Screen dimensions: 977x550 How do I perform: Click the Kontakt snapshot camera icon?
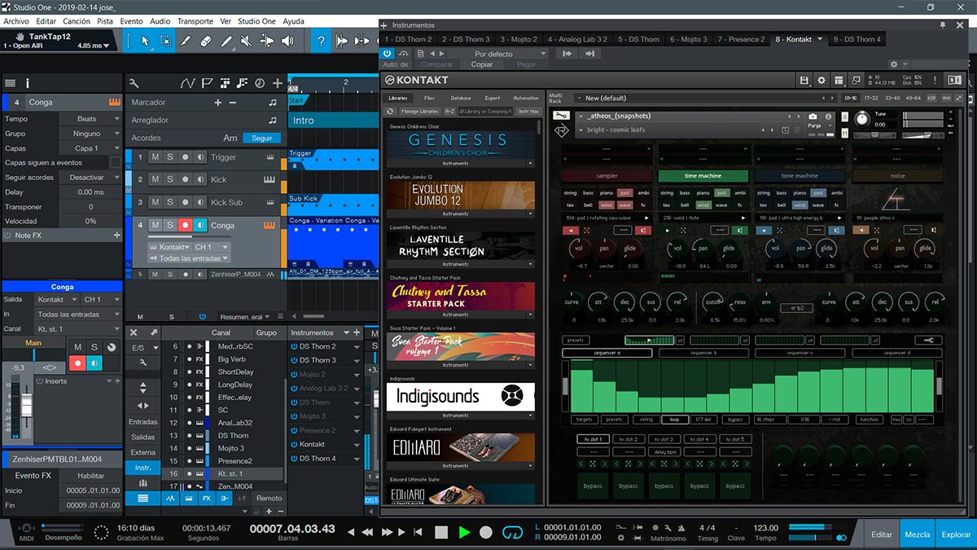click(813, 117)
